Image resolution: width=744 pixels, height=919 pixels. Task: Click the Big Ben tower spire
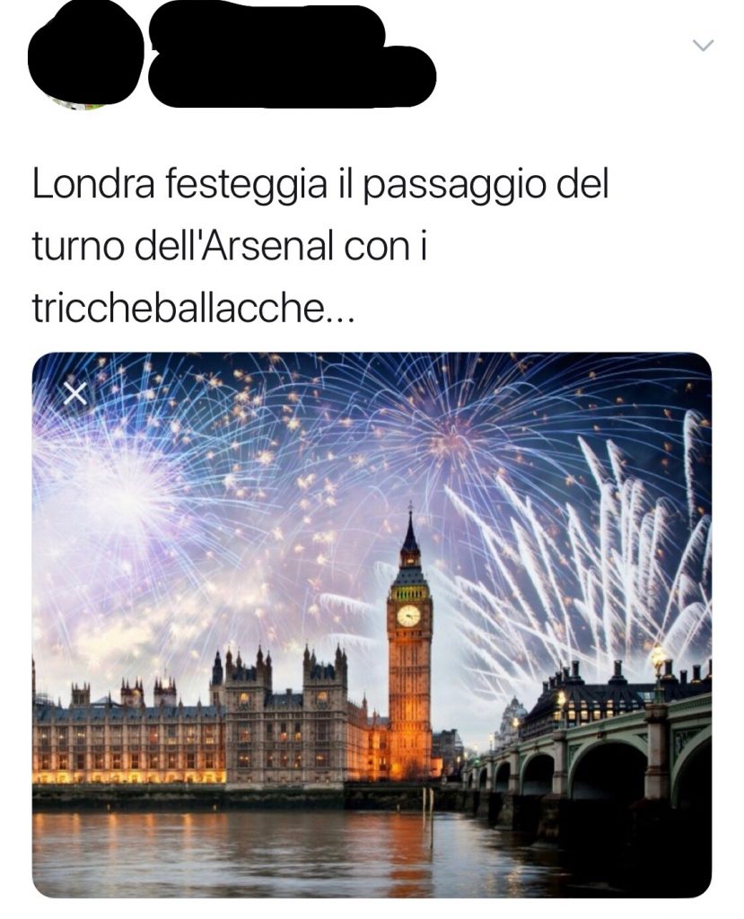coord(410,533)
